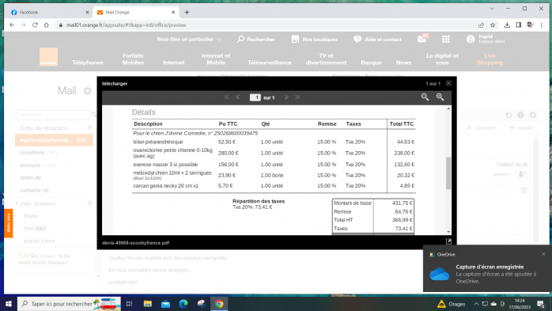Viewport: 552px width, 311px height.
Task: Expand the Mail dropdown arrow
Action: (87, 91)
